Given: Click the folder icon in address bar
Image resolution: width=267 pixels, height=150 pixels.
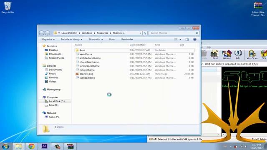Looking at the screenshot, I should pyautogui.click(x=55, y=33).
